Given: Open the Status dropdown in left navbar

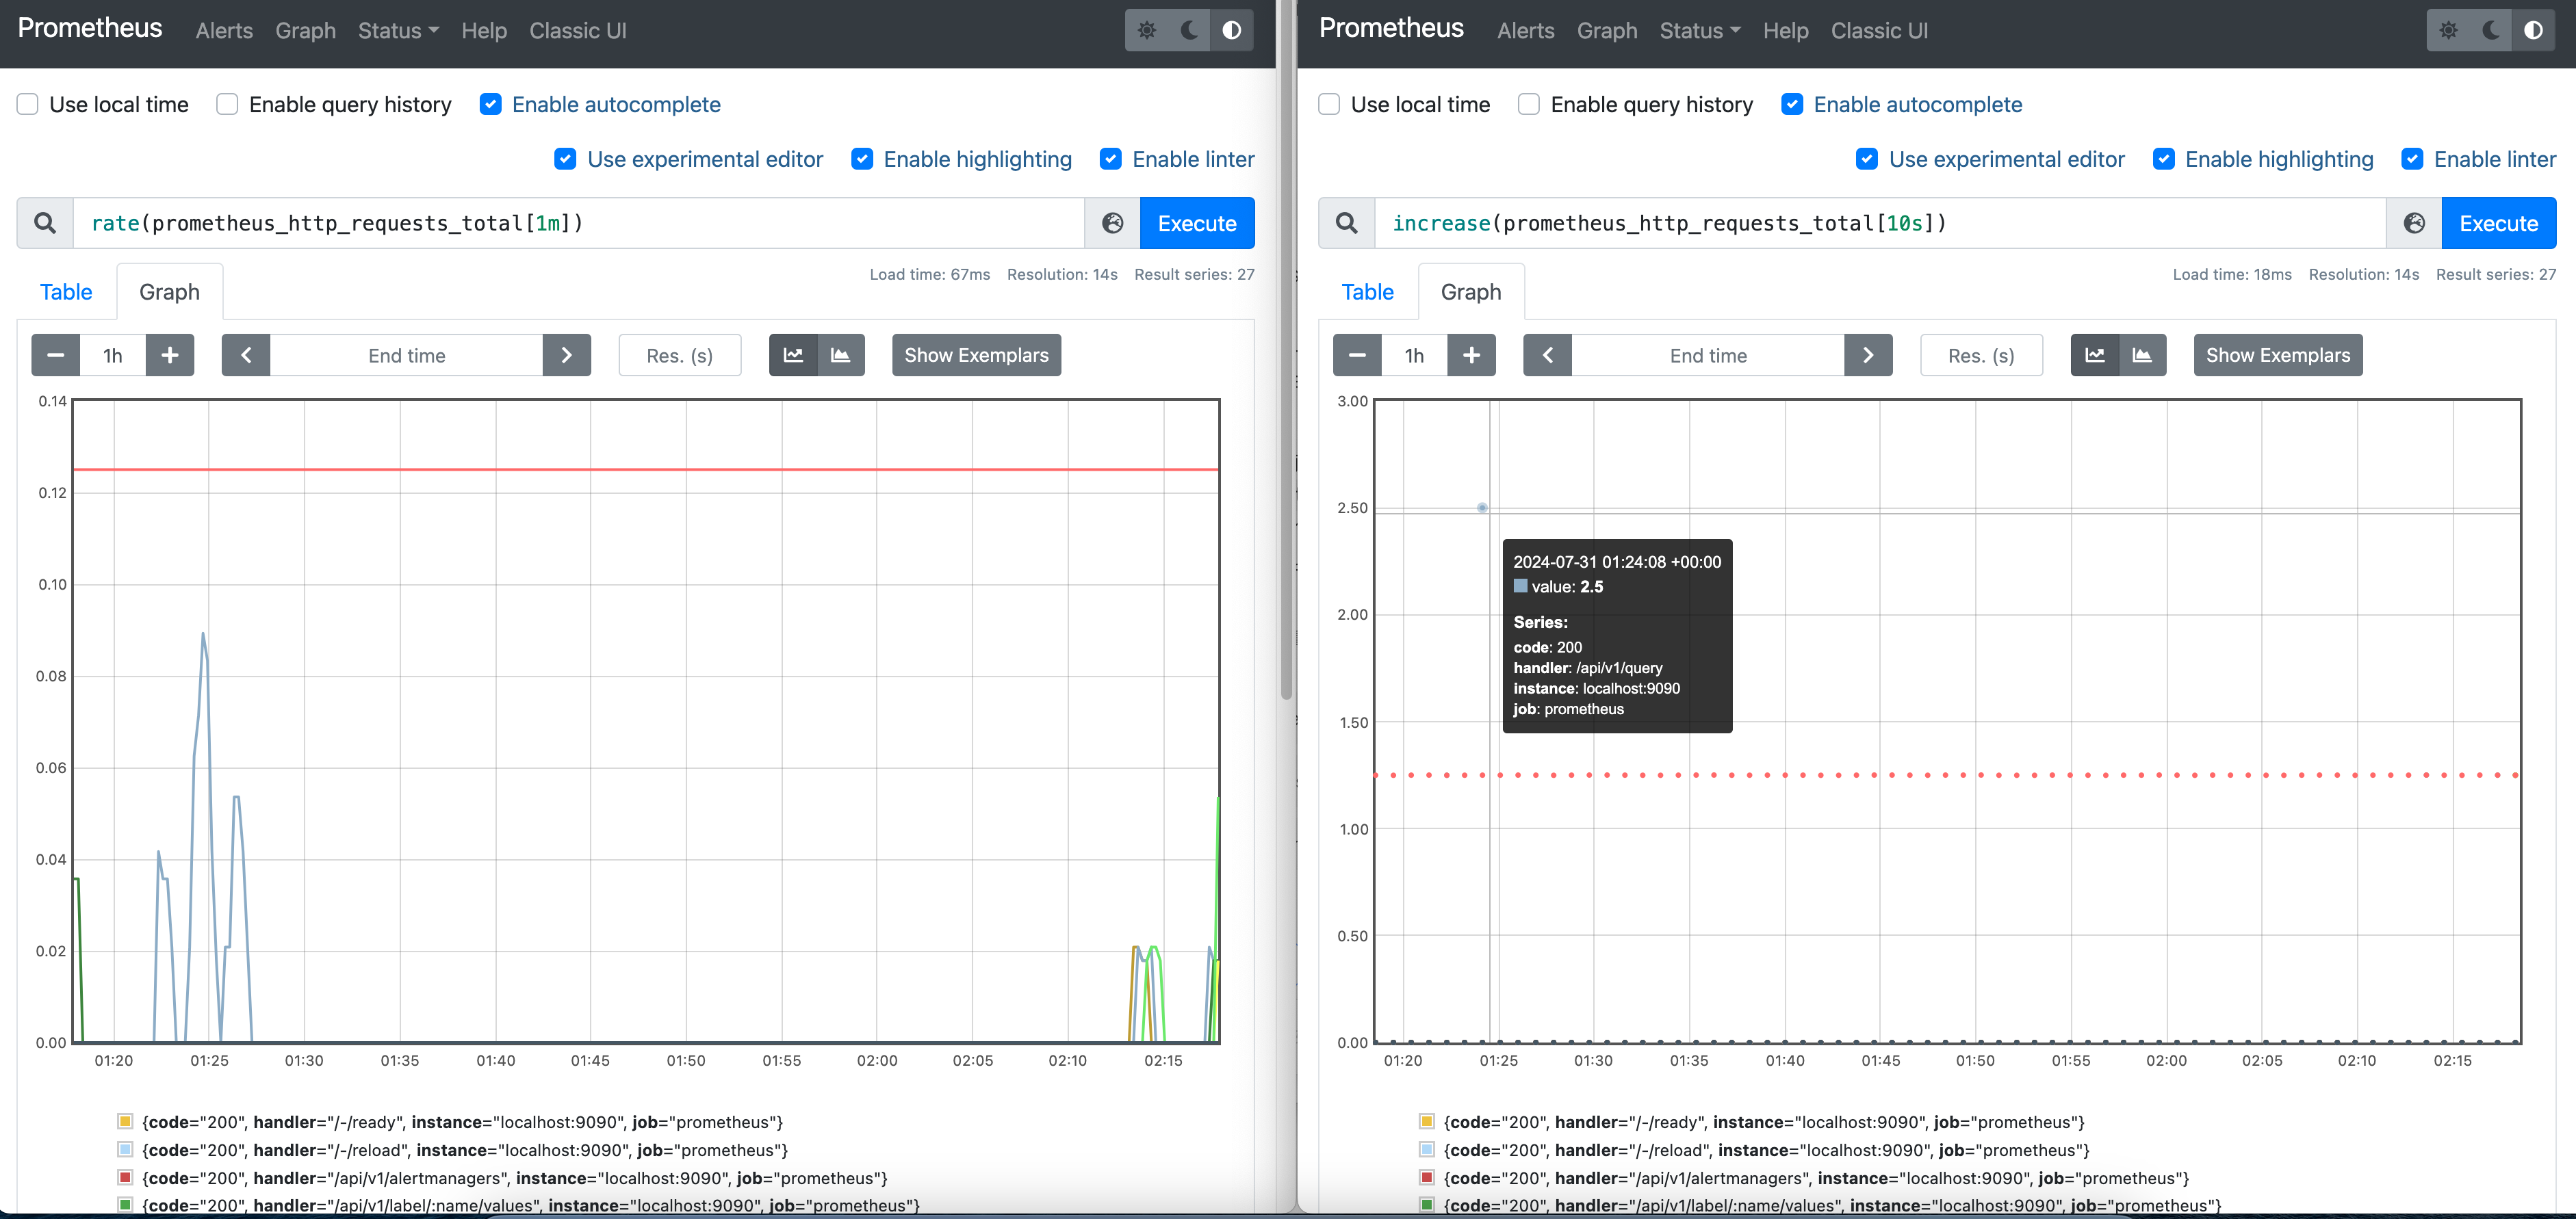Looking at the screenshot, I should [398, 30].
